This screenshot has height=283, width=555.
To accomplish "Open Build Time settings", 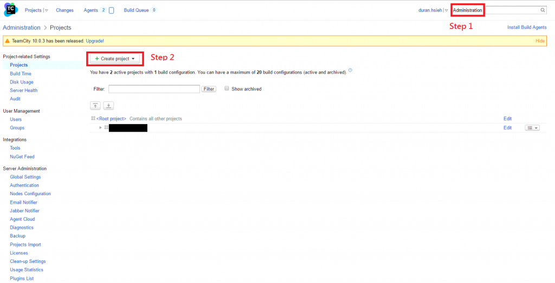I will (x=21, y=74).
